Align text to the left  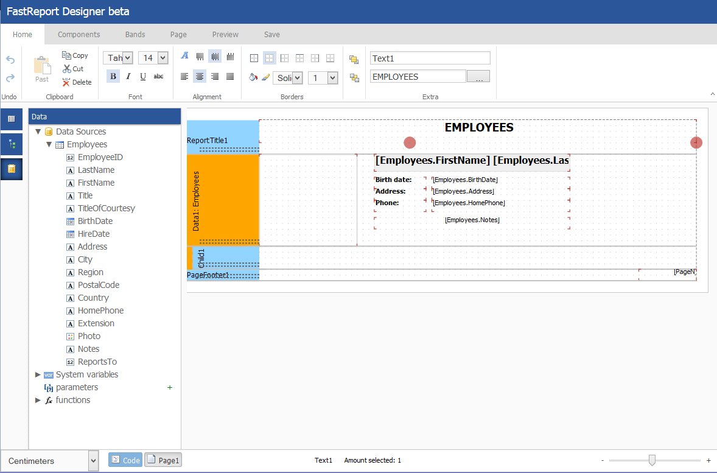184,76
